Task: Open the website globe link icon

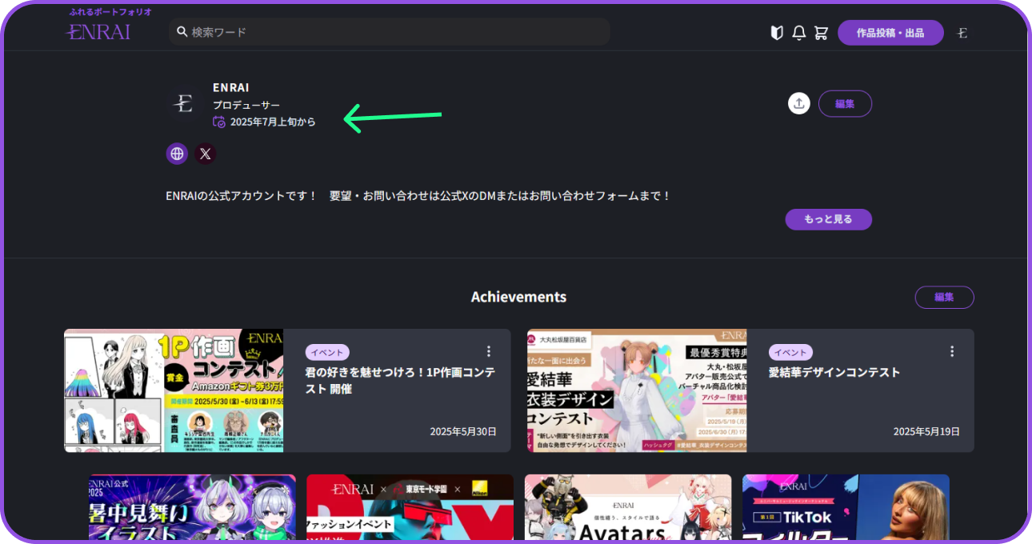Action: pos(178,154)
